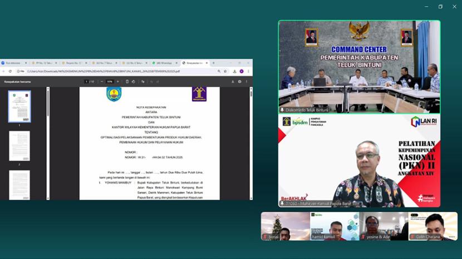Rotate the PDF document using the rotate icon
Viewport: 462px width, 259px height.
134,82
